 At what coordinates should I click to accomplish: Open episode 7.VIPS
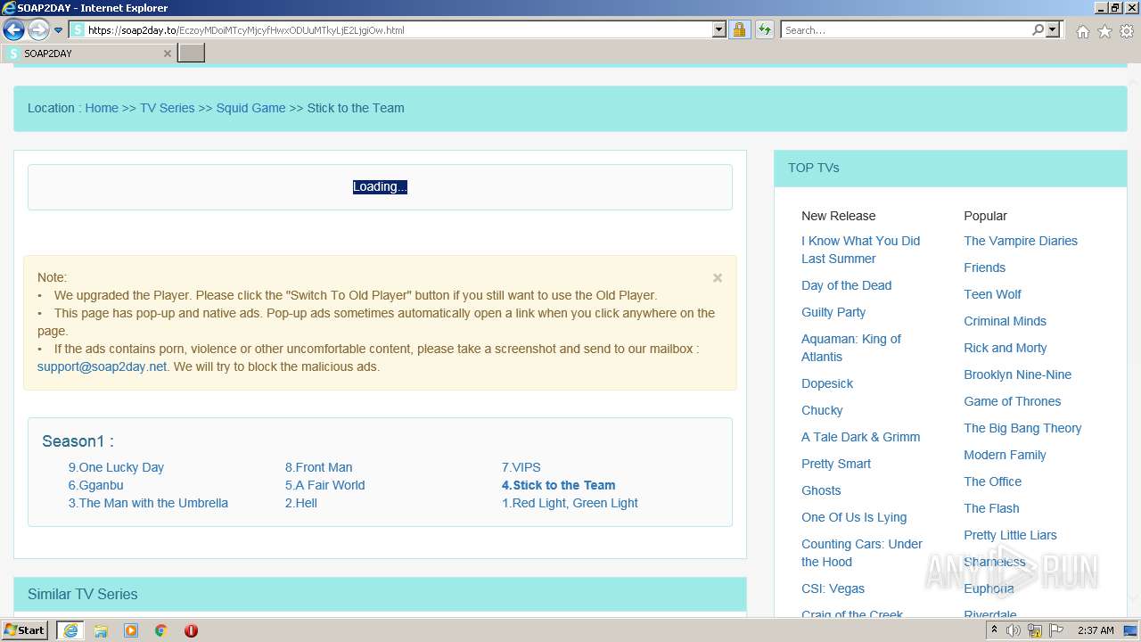point(521,467)
